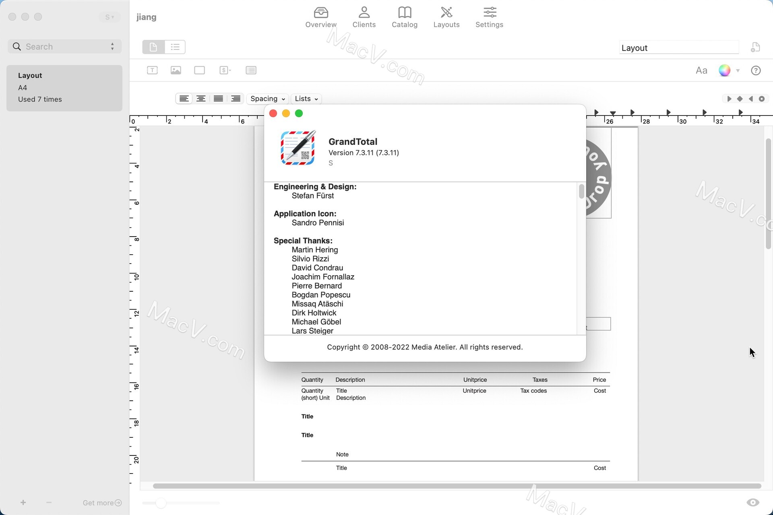Select the decimal circle tab stop type

click(x=762, y=99)
